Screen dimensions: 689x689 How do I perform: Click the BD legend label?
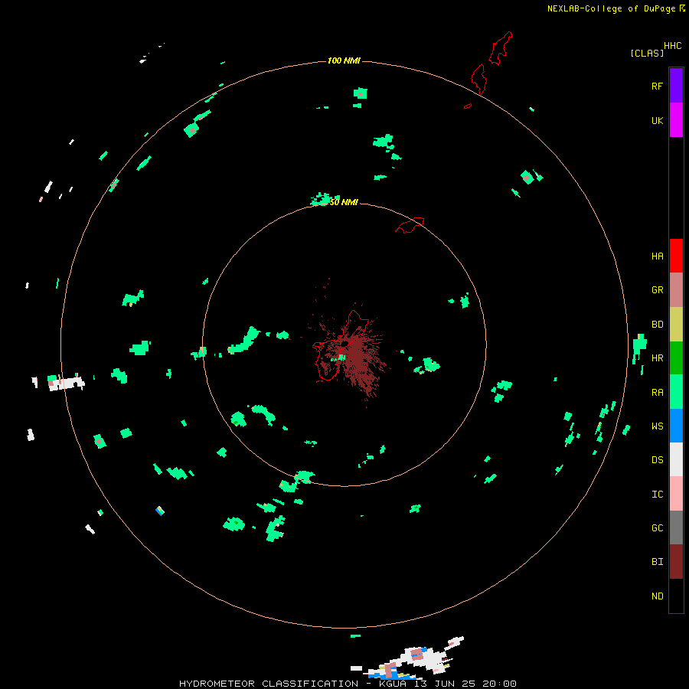tap(657, 325)
